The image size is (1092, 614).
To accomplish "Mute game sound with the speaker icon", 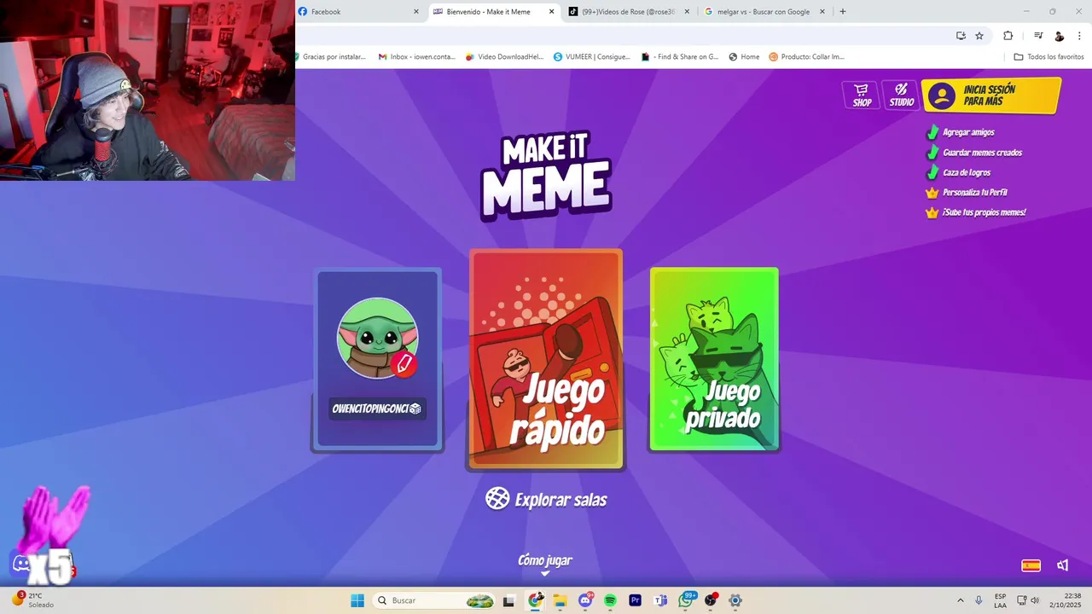I will (1063, 565).
